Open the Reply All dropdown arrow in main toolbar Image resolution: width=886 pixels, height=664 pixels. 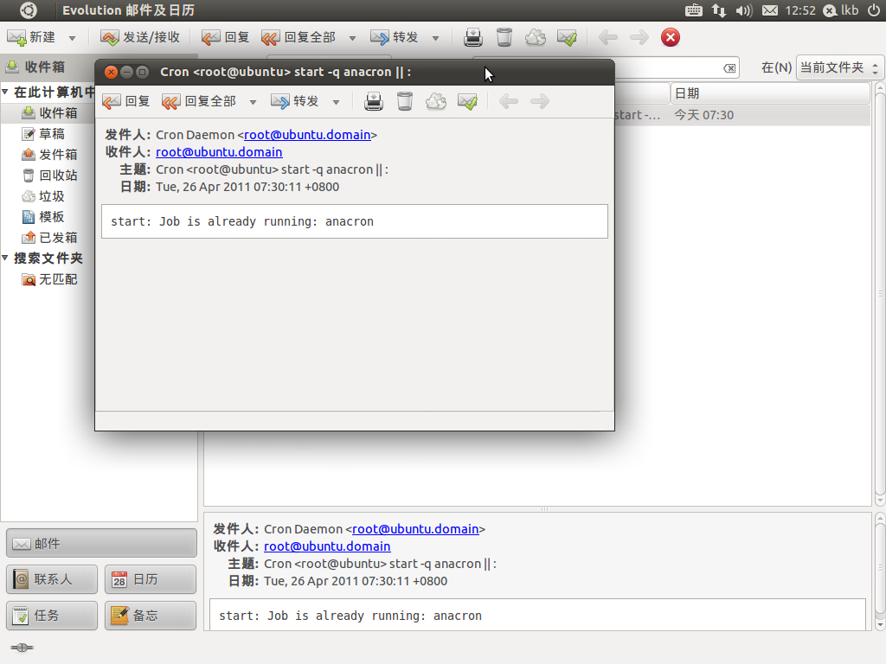point(352,38)
